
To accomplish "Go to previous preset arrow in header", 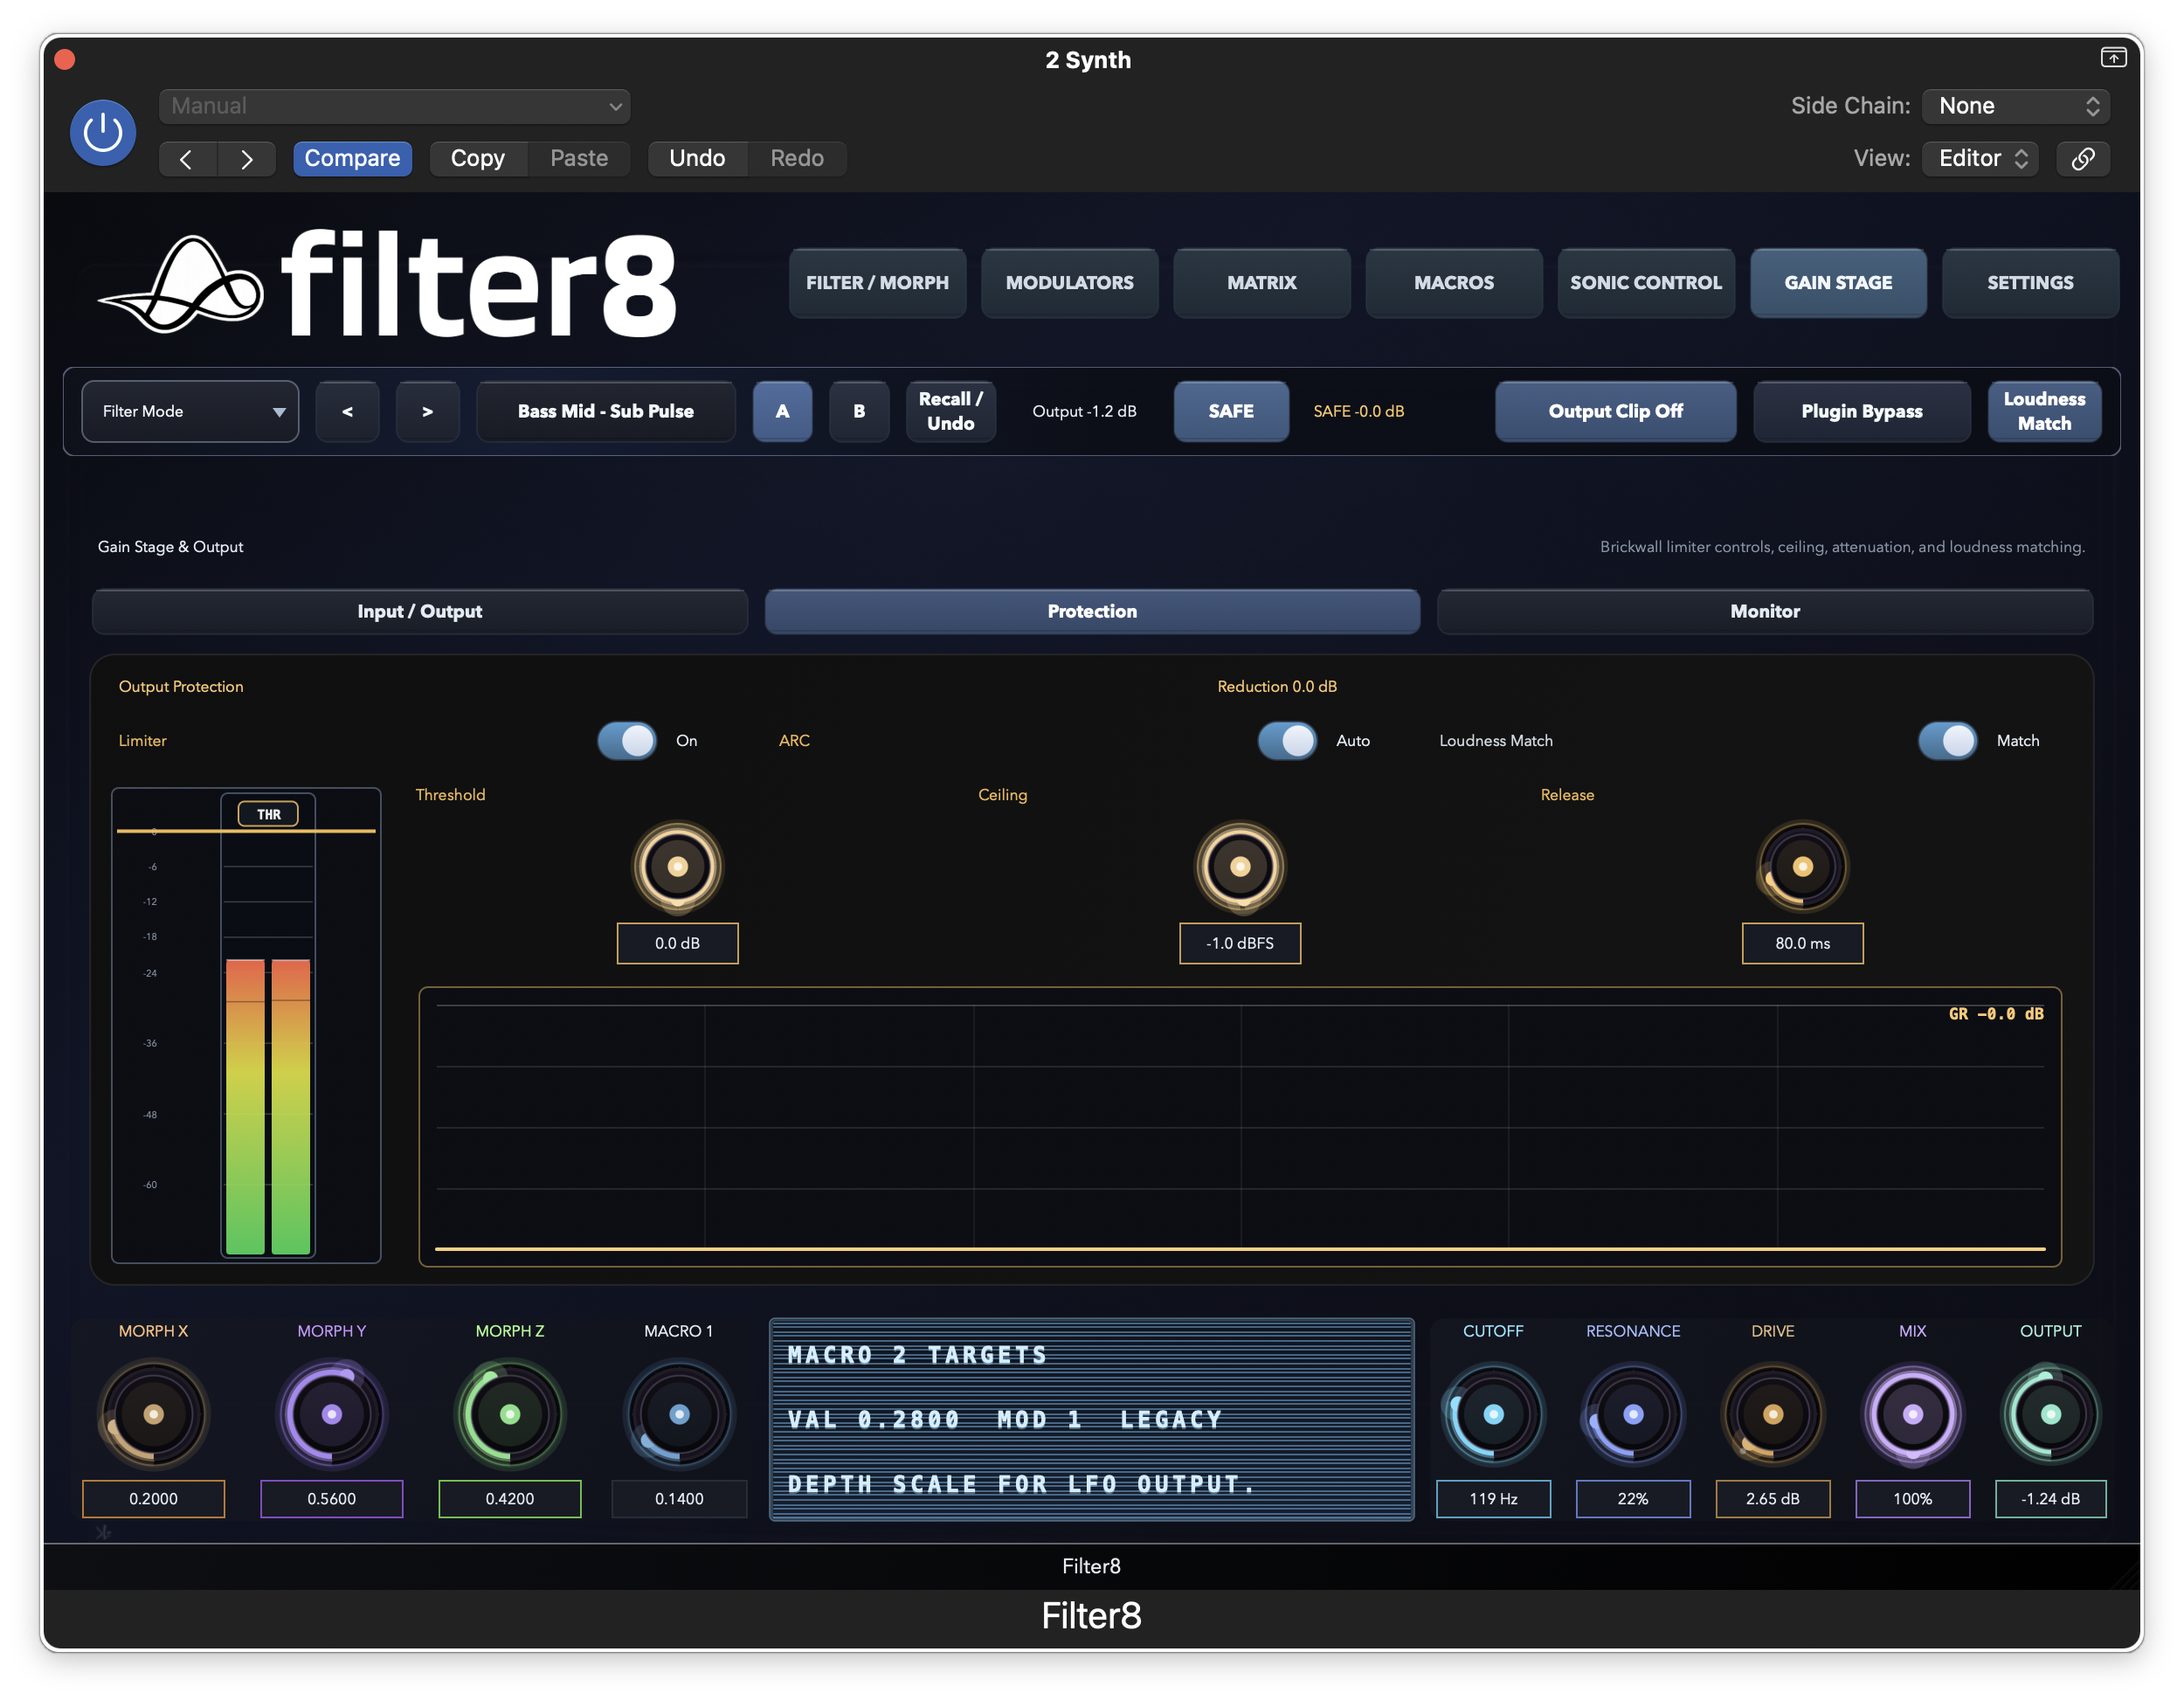I will point(187,159).
